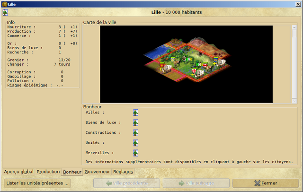Click 'Constructions :' label
This screenshot has width=303, height=192.
click(x=103, y=132)
